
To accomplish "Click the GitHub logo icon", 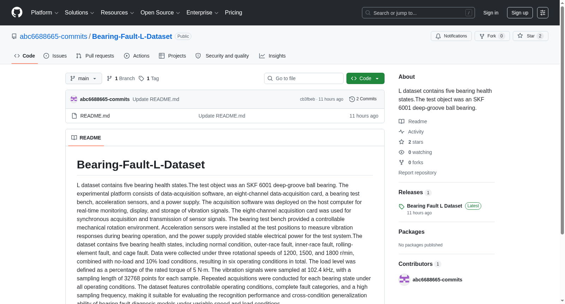I will point(17,12).
